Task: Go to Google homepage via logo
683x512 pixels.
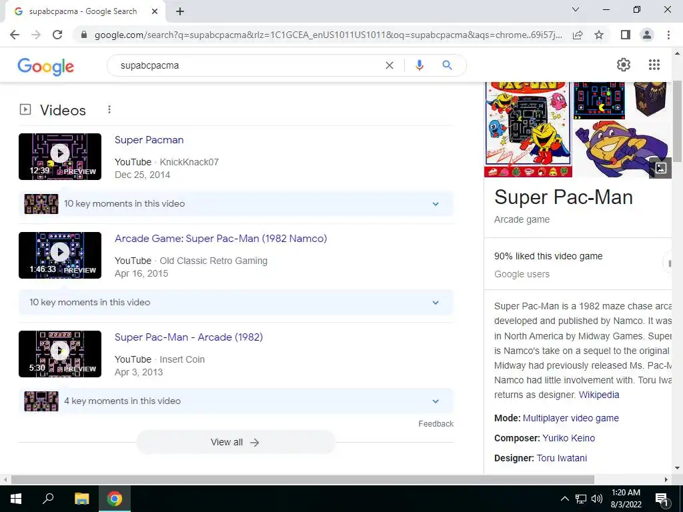Action: (x=46, y=66)
